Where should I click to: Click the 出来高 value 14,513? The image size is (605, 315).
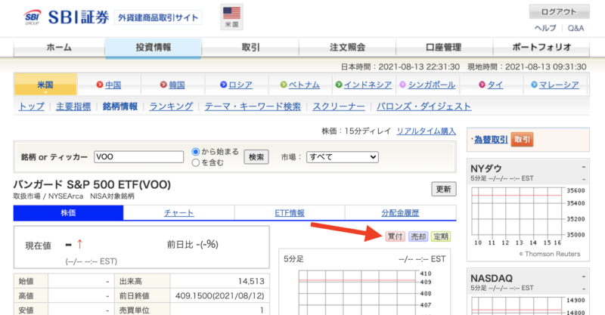251,282
